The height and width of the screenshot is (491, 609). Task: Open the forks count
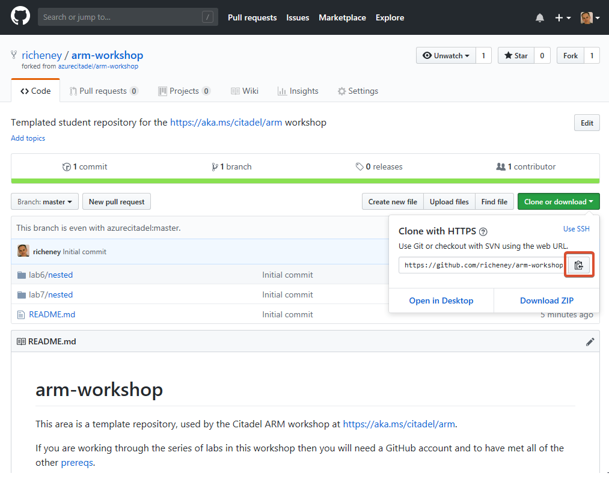tap(592, 55)
